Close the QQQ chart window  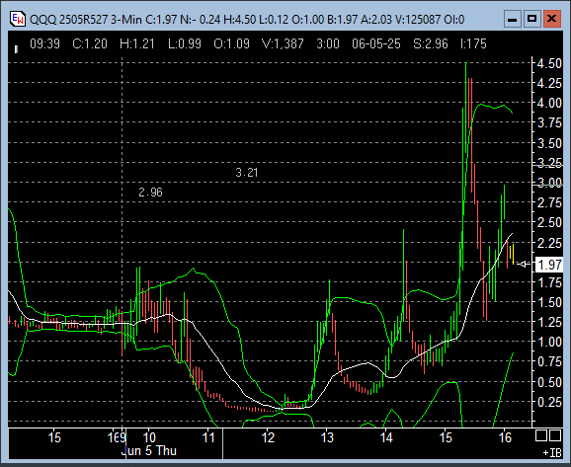[551, 19]
